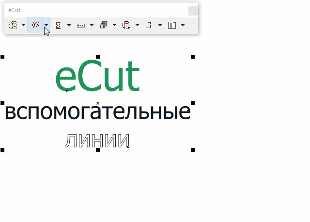Expand dropdown arrow next to hourglass icon
The width and height of the screenshot is (310, 222).
click(x=69, y=25)
